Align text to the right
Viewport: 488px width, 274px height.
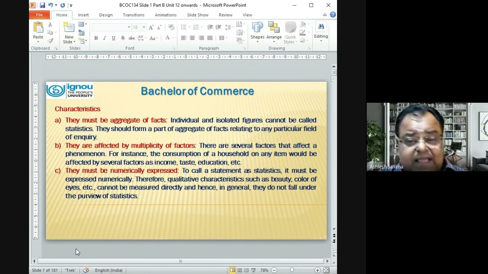point(201,38)
